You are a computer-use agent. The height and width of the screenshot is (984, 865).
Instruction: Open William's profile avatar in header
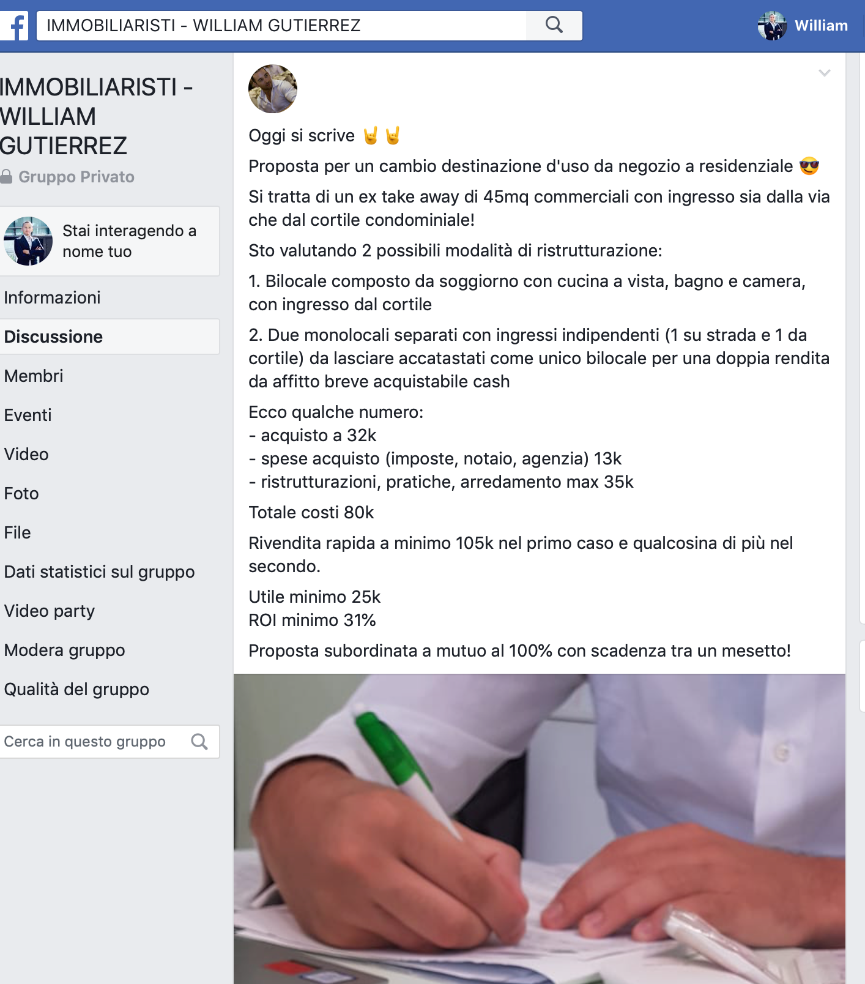pos(772,26)
